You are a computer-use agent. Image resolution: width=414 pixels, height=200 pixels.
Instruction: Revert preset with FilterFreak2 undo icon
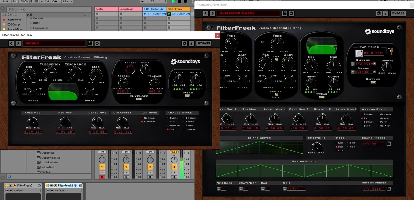(291, 13)
